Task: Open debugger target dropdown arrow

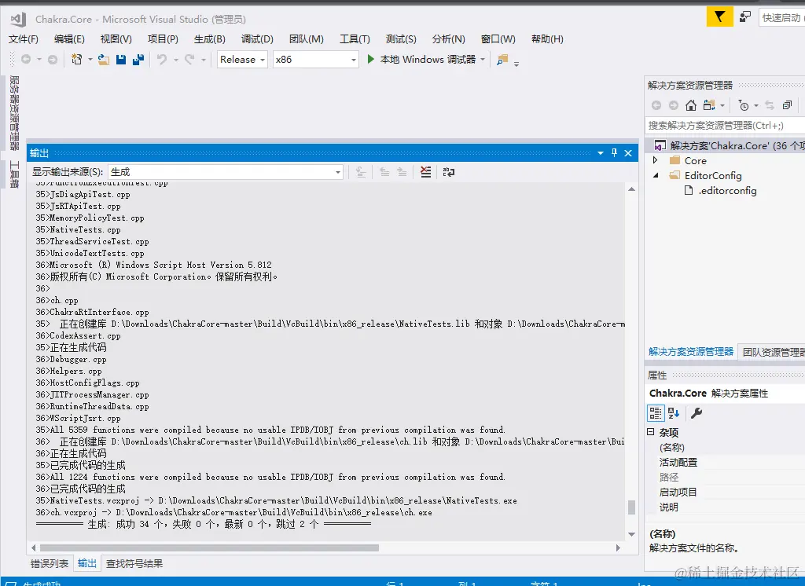Action: click(483, 60)
